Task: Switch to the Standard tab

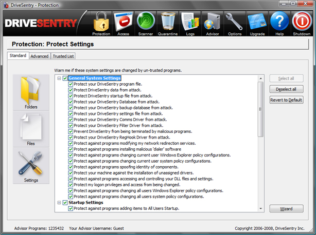Action: point(18,55)
